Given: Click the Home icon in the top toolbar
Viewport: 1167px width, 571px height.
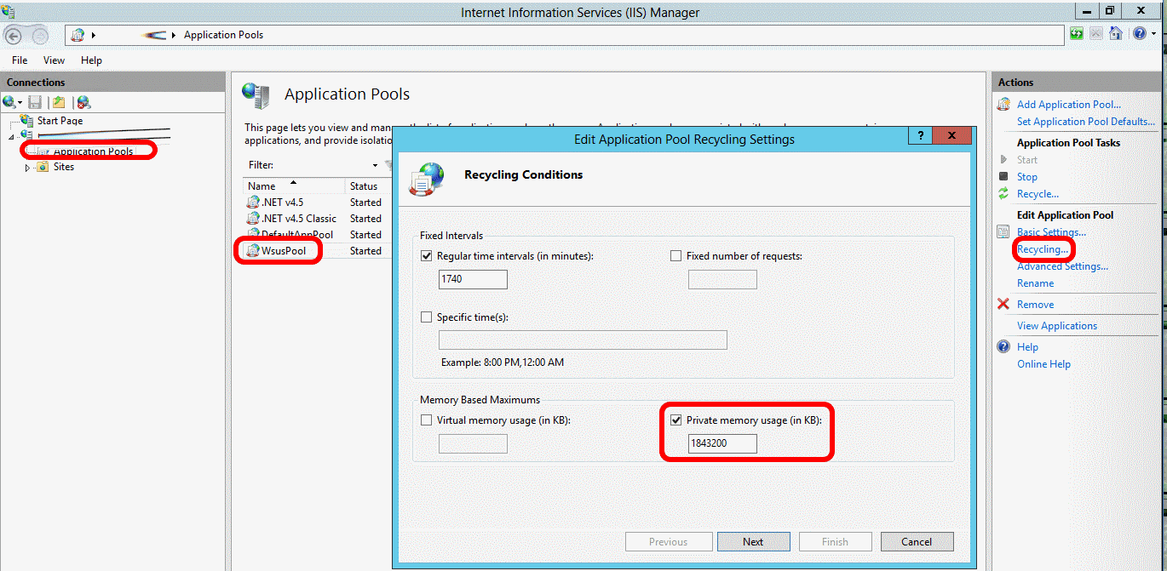Looking at the screenshot, I should [x=1116, y=33].
